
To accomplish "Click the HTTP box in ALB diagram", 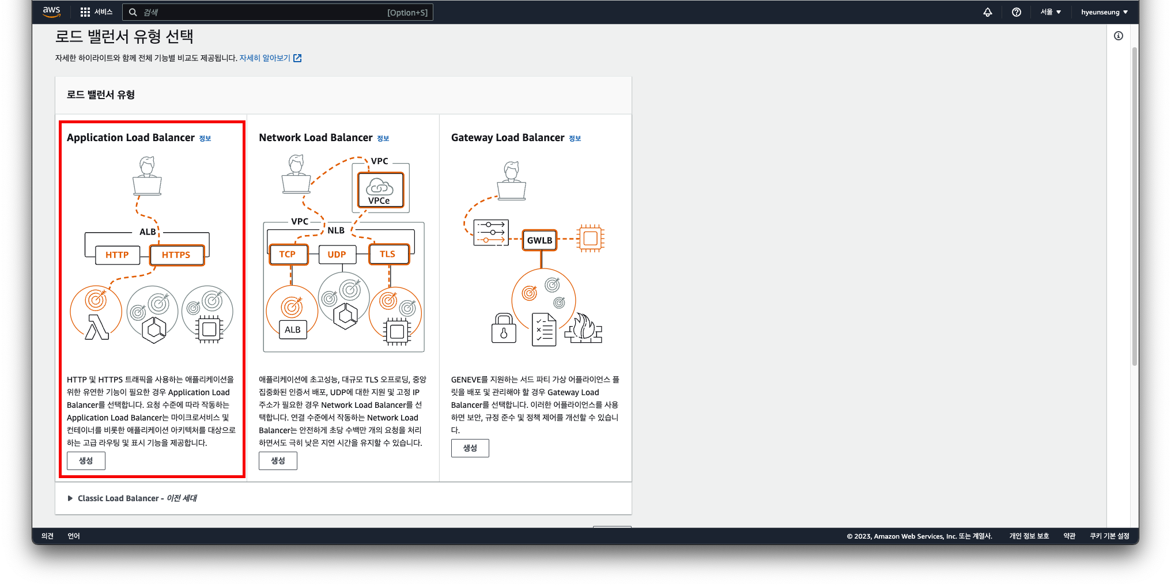I will click(x=117, y=255).
